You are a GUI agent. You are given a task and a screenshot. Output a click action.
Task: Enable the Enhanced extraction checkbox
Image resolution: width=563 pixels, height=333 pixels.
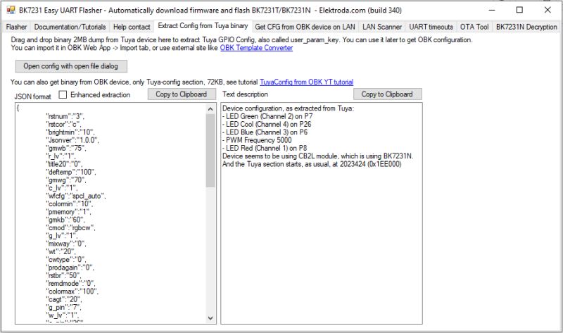click(x=63, y=94)
